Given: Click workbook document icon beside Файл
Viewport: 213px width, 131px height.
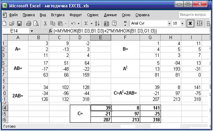Looking at the screenshot, I should coord(4,15).
